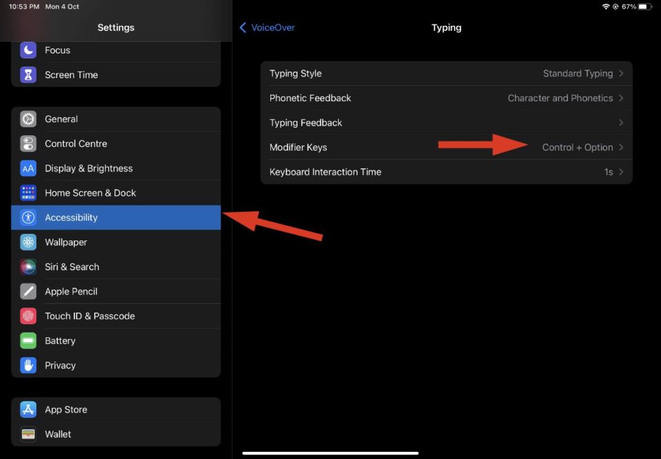Screen dimensions: 661x459
Task: Tap the Touch ID fingerprint icon
Action: pos(28,317)
